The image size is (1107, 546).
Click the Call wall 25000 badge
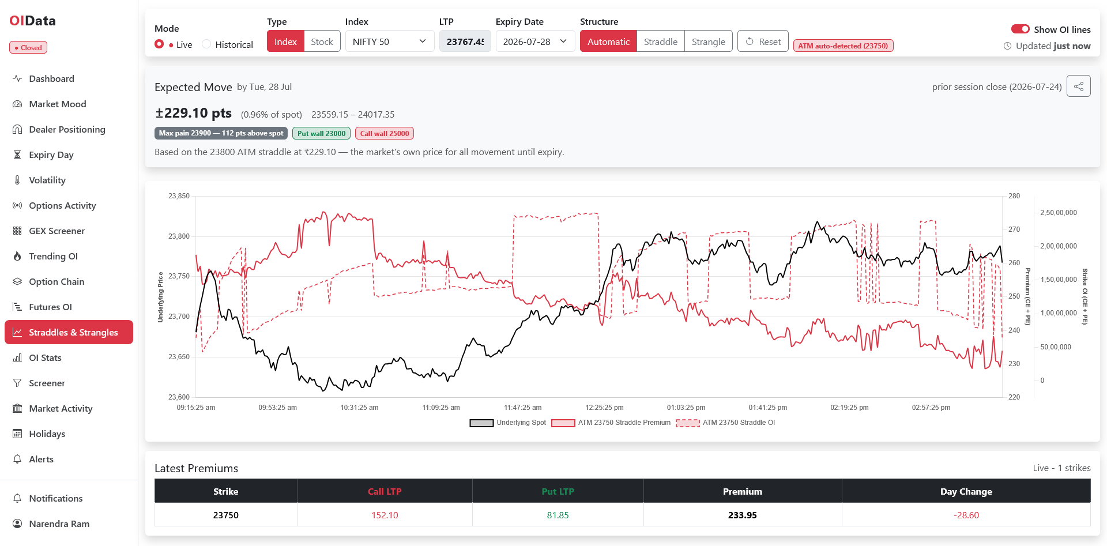385,133
